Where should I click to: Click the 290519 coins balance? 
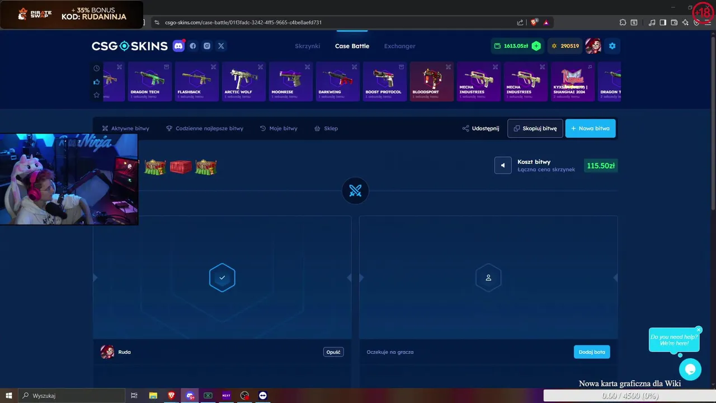pyautogui.click(x=565, y=46)
